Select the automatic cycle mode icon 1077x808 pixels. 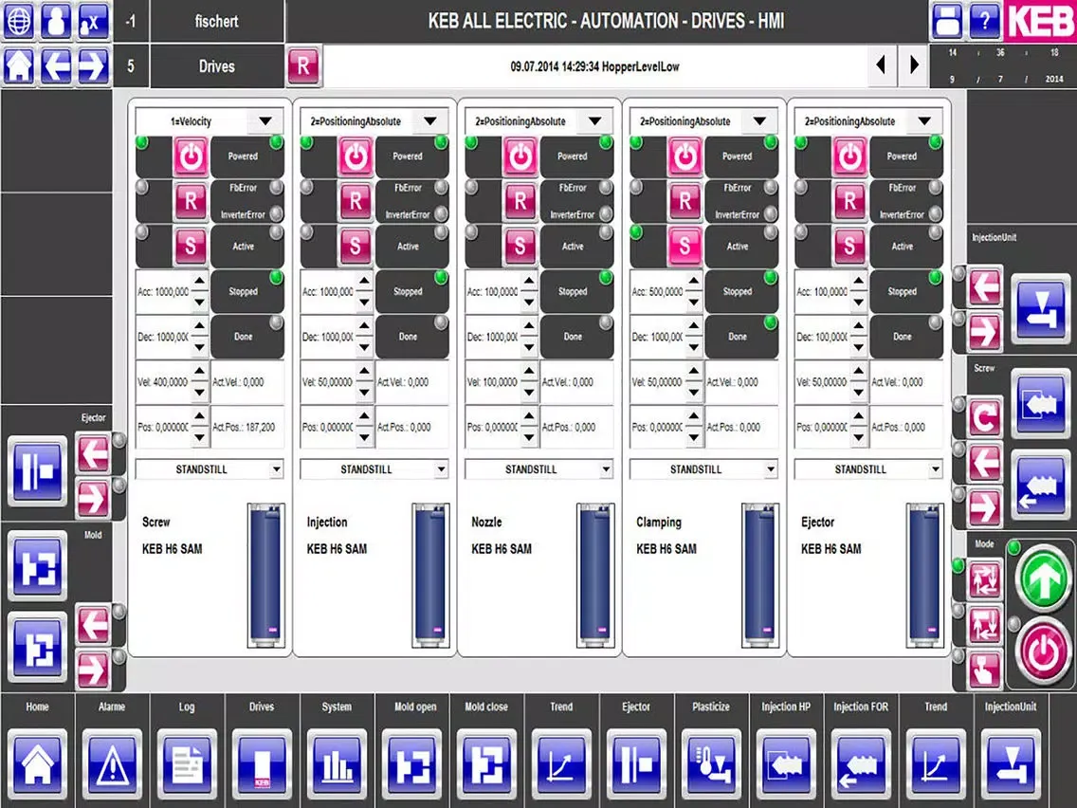(x=985, y=579)
